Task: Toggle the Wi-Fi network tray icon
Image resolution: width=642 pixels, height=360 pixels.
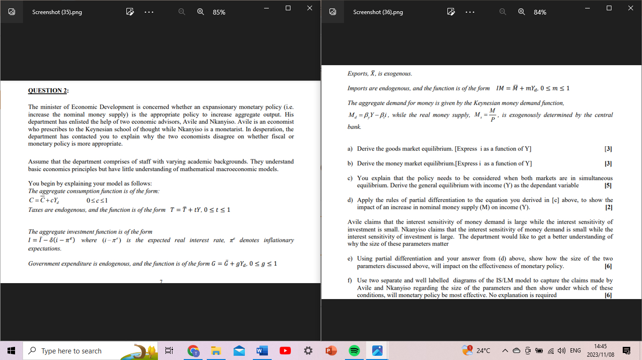Action: coord(550,350)
